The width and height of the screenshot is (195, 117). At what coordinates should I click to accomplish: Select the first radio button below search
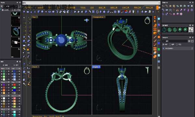163,45
